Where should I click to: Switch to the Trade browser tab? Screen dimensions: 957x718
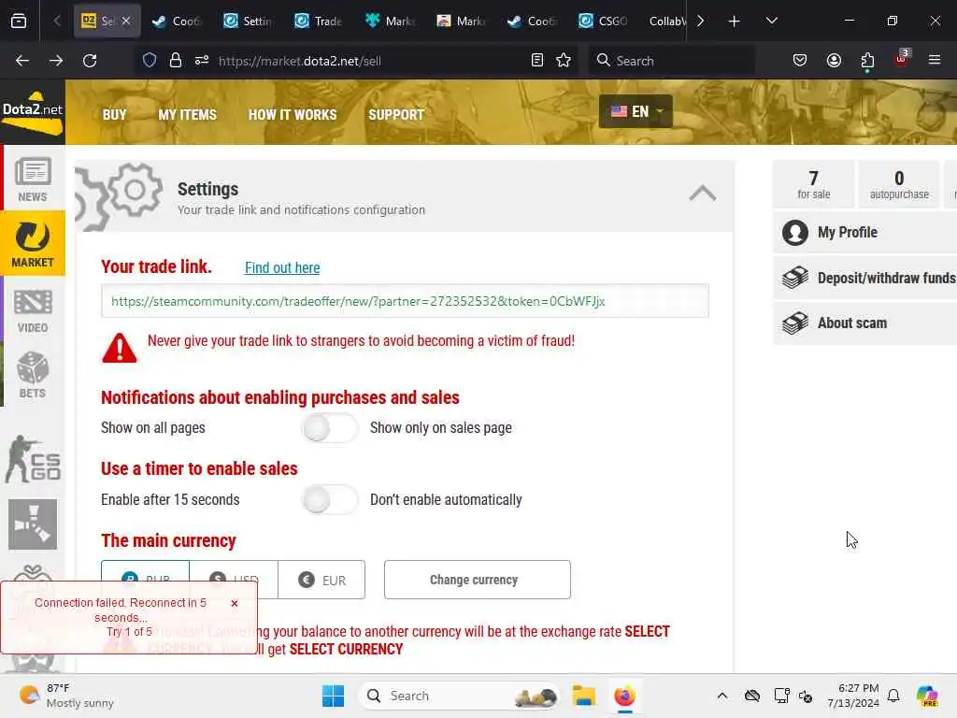[318, 21]
